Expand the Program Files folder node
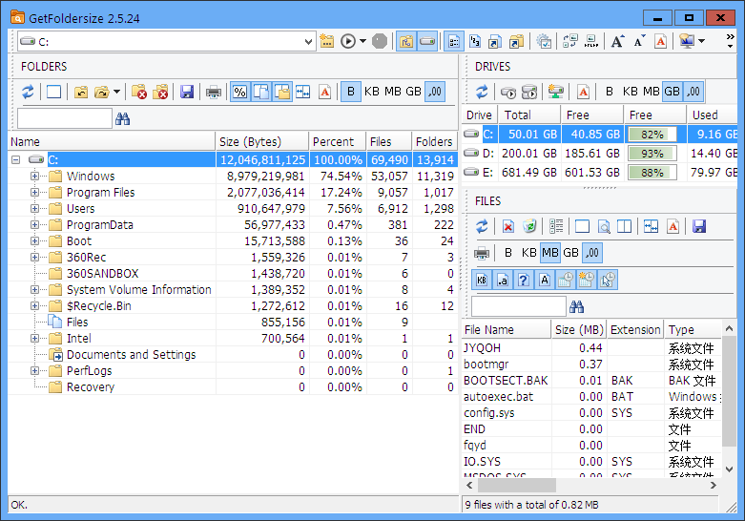 (x=34, y=193)
